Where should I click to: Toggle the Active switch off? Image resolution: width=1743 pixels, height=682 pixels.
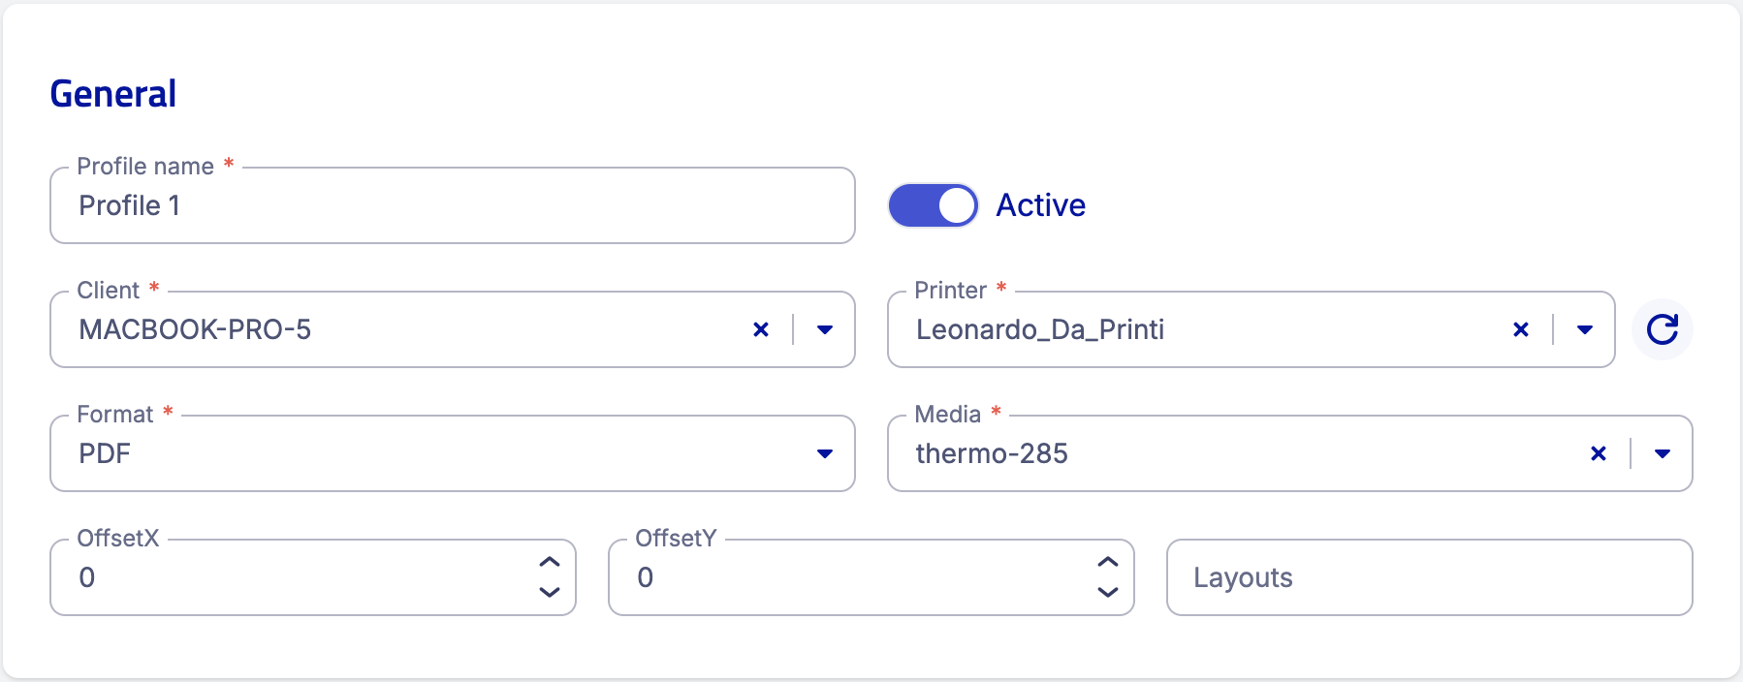click(934, 205)
